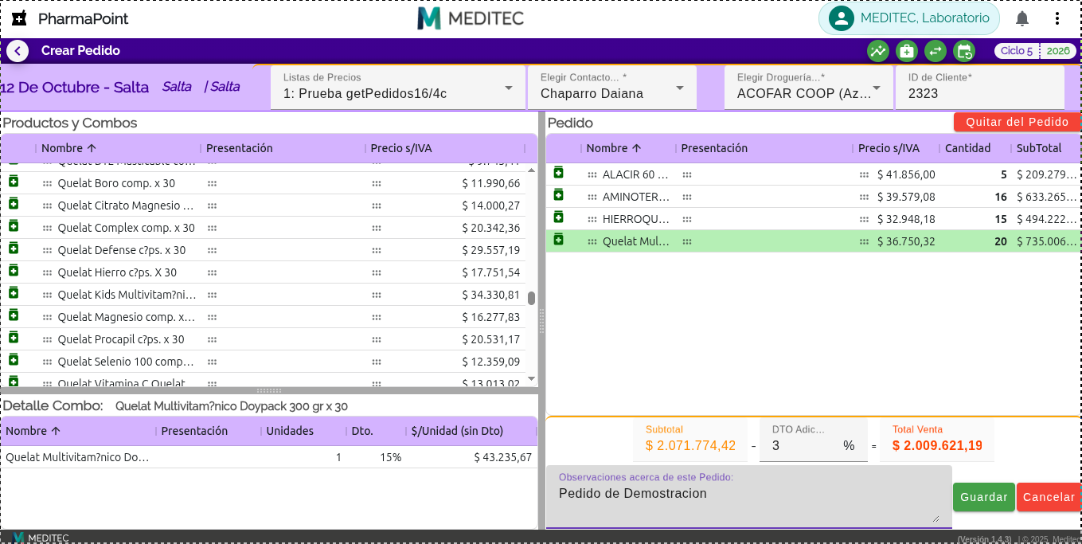Viewport: 1082px width, 544px height.
Task: Click Dto. header in Detalle Combo
Action: 362,431
